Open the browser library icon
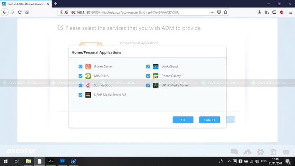 pyautogui.click(x=267, y=12)
